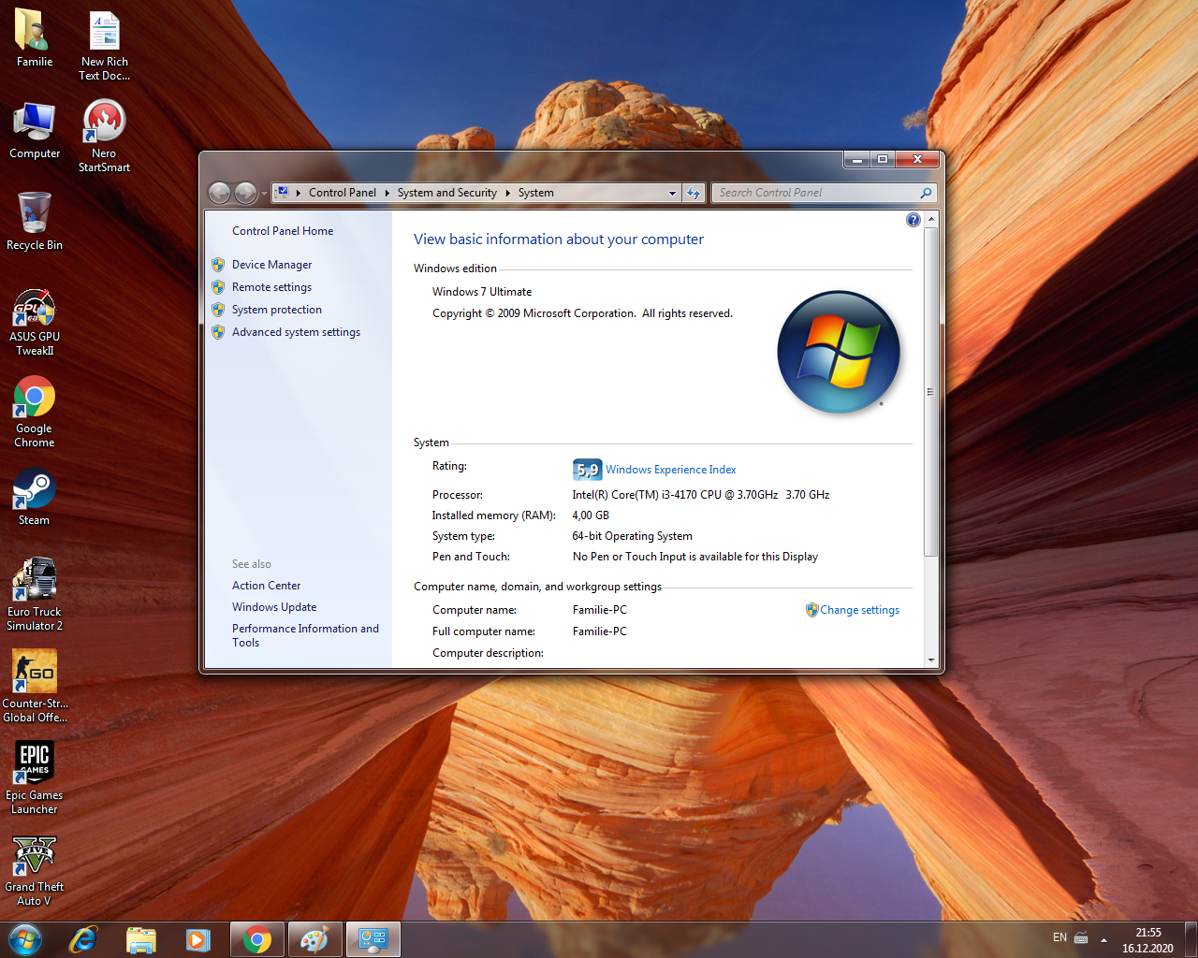
Task: Launch Steam from the desktop
Action: coord(34,496)
